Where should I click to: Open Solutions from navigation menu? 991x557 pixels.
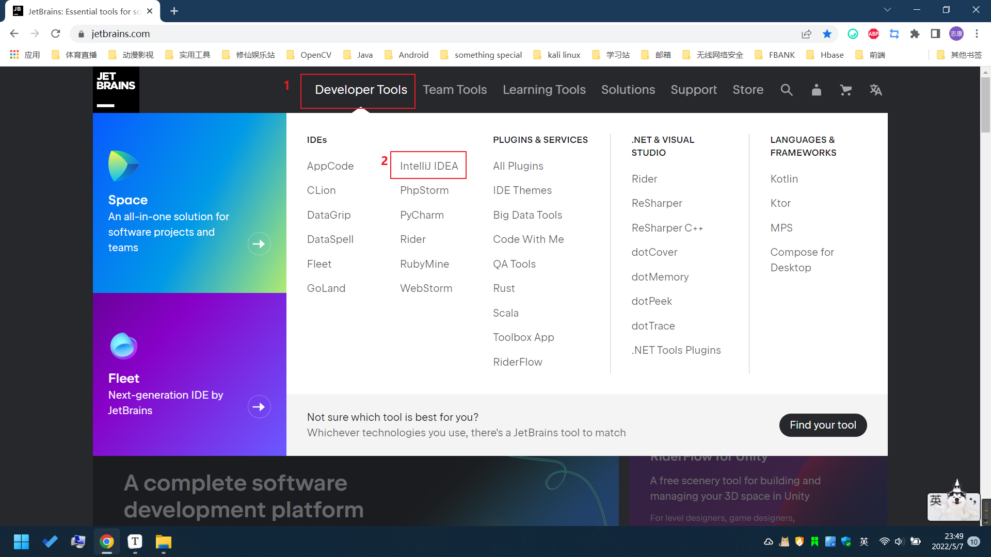[x=628, y=90]
